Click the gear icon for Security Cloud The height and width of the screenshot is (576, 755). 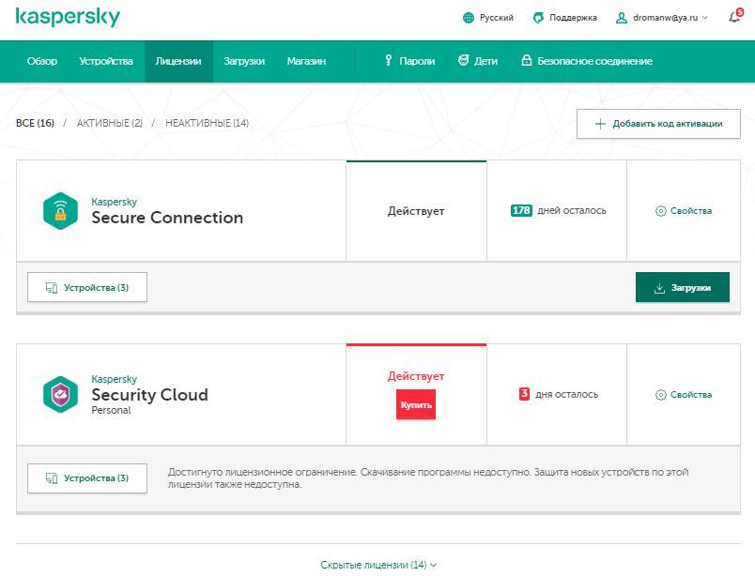tap(661, 395)
